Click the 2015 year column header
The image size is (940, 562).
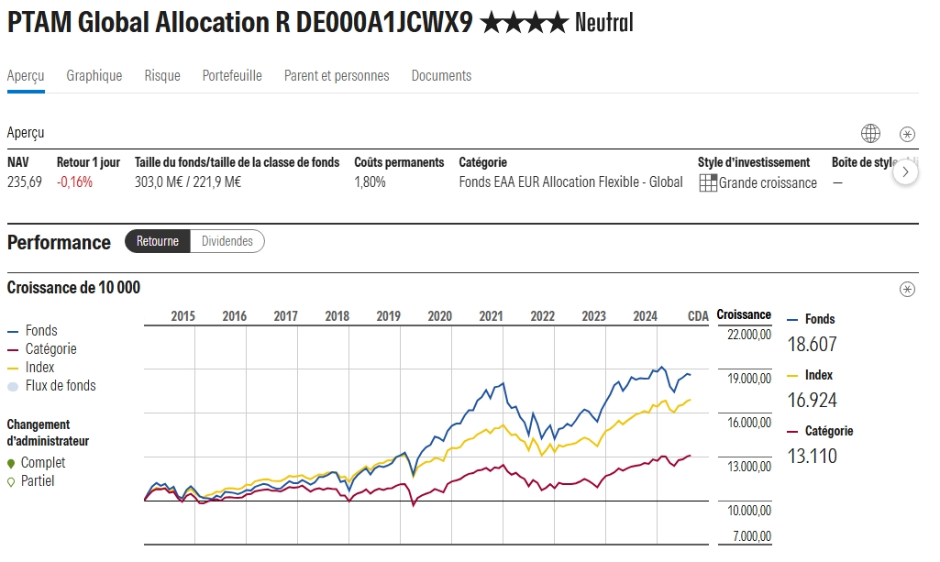click(x=182, y=316)
